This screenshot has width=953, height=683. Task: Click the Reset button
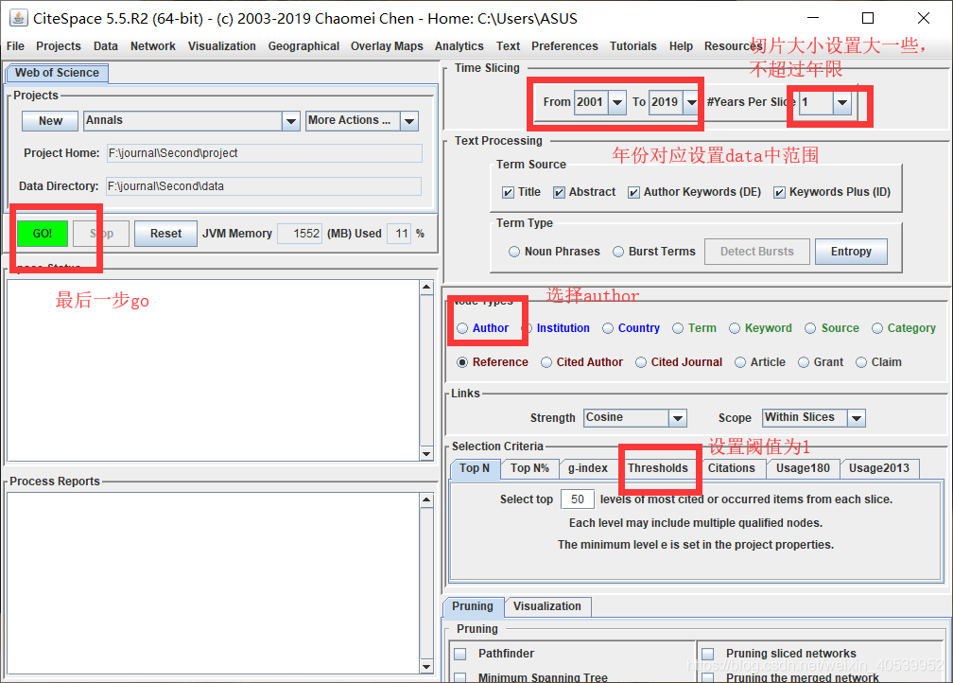166,234
